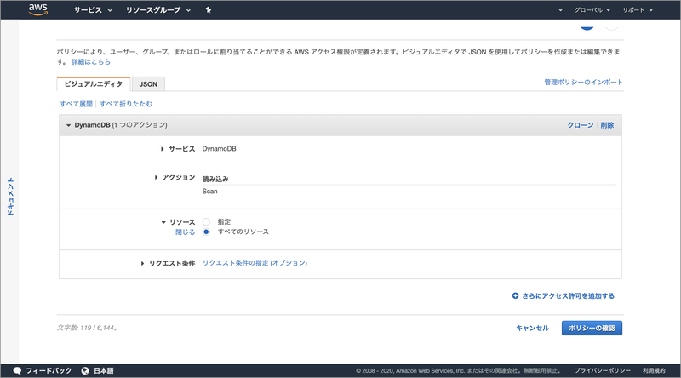Click the DynamoDB service value text
The height and width of the screenshot is (378, 681).
pos(220,149)
